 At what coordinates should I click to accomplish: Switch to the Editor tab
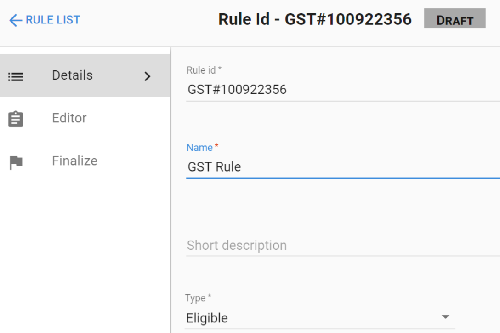69,118
